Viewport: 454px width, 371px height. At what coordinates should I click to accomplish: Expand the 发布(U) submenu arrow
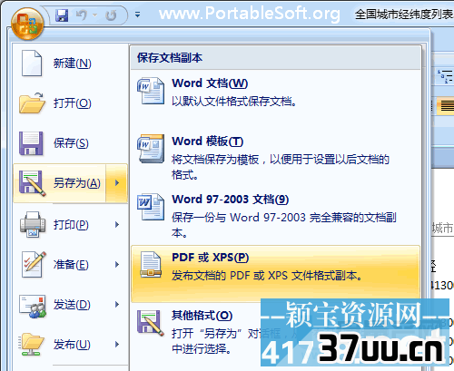click(117, 345)
